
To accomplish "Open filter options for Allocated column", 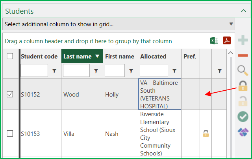I will 174,71.
